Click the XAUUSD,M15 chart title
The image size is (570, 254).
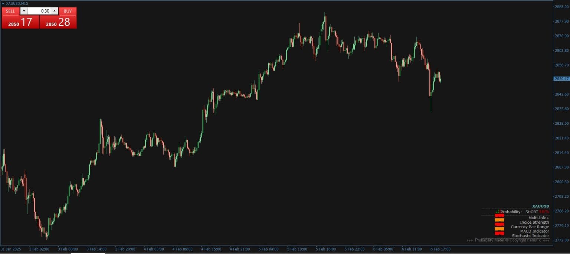click(17, 3)
